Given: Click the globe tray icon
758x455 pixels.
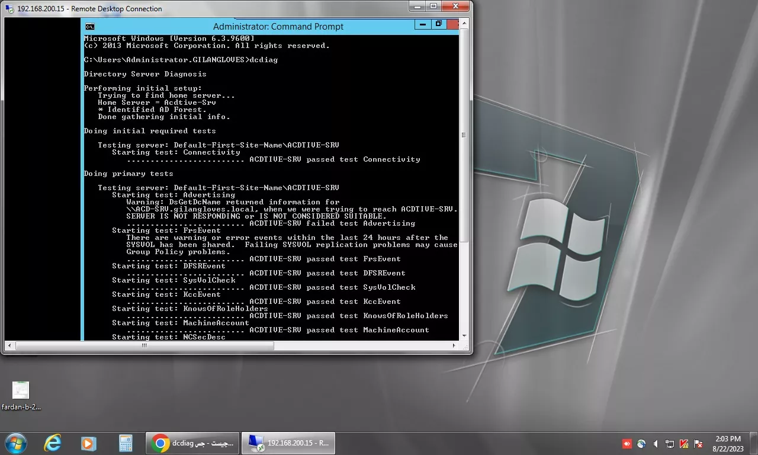Looking at the screenshot, I should coord(641,443).
